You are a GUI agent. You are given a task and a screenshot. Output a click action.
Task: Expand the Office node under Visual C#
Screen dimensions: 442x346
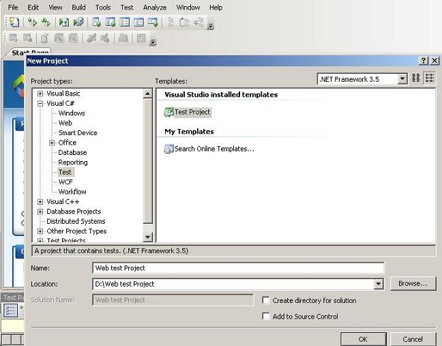coord(52,143)
